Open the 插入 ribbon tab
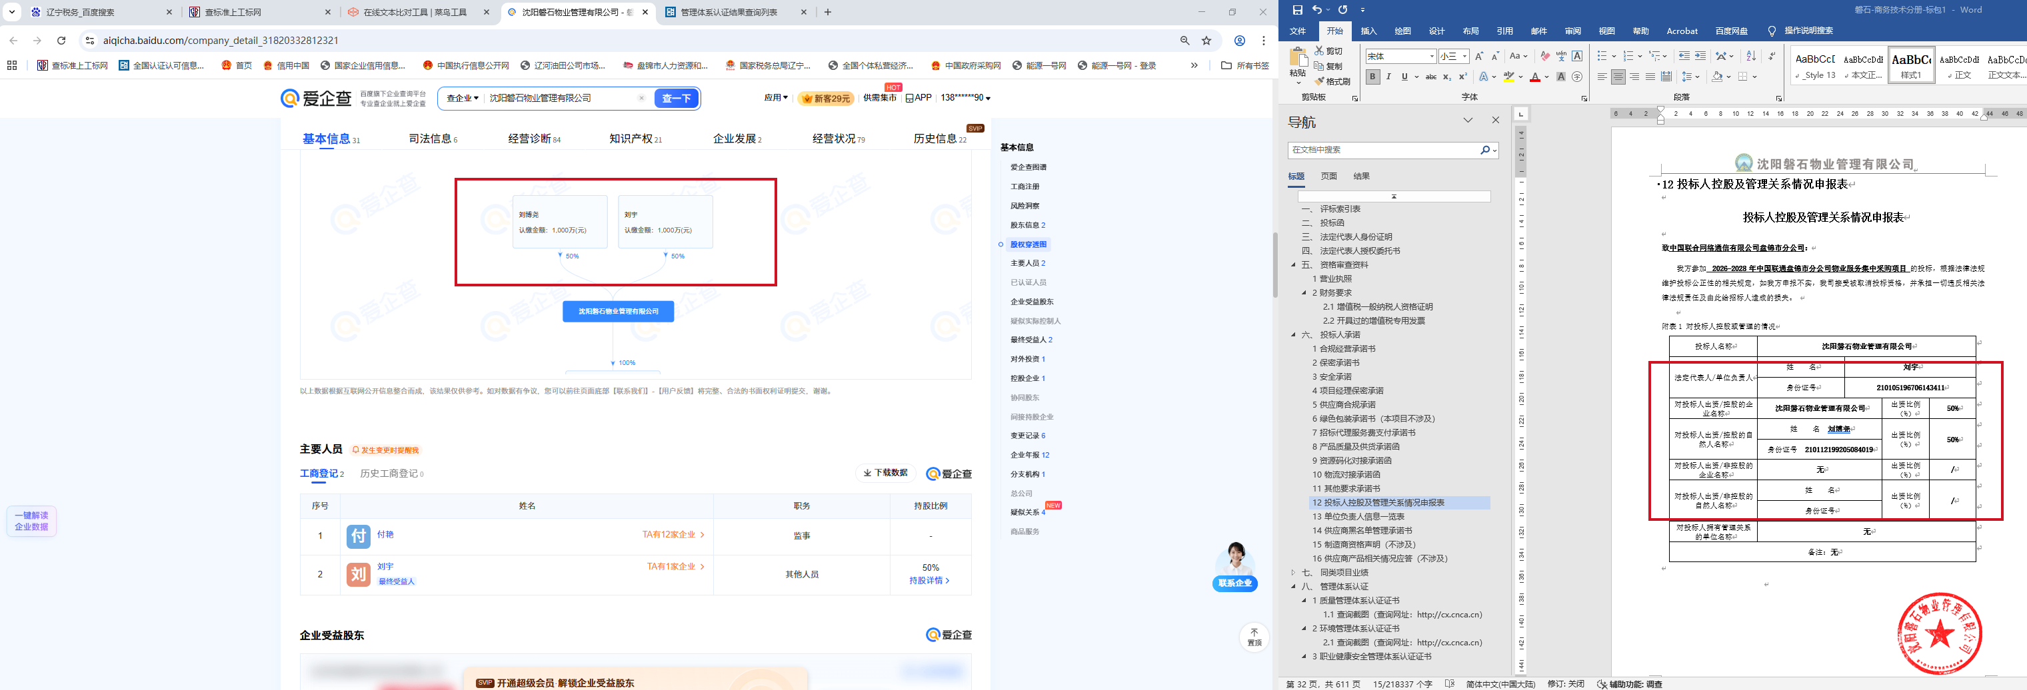This screenshot has width=2027, height=690. (x=1368, y=31)
